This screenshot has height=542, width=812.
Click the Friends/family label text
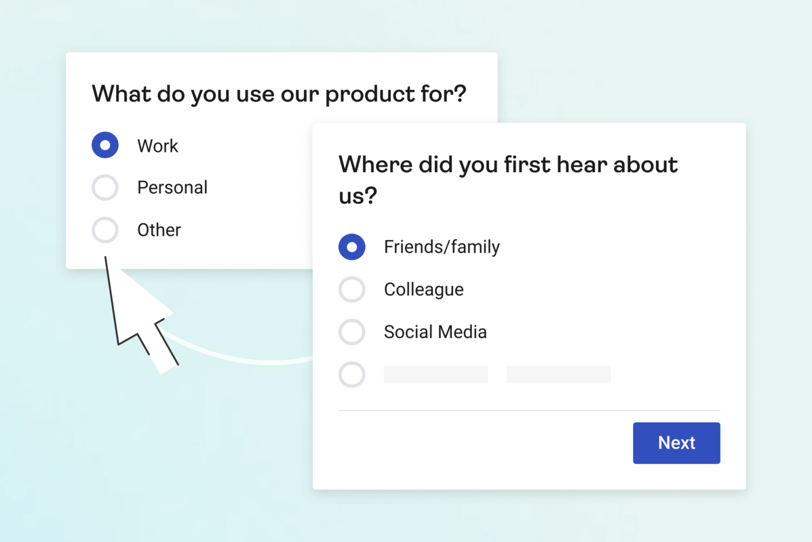click(x=442, y=247)
